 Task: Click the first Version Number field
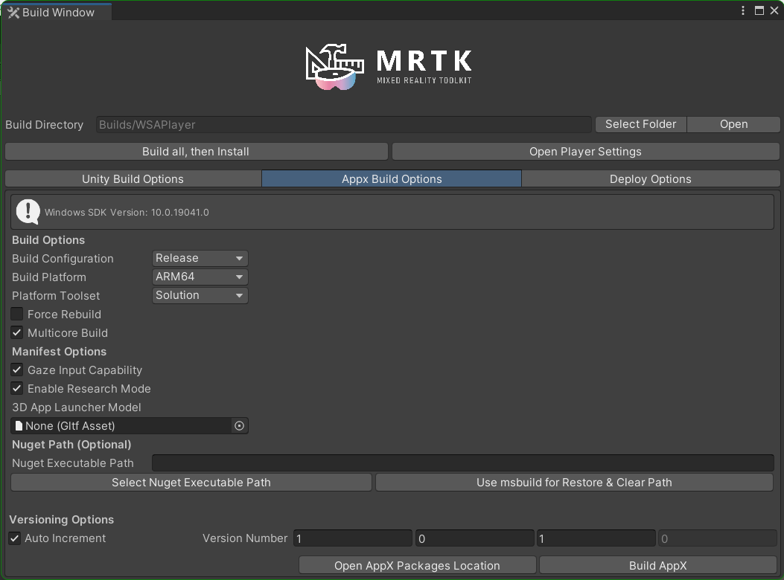(x=352, y=538)
